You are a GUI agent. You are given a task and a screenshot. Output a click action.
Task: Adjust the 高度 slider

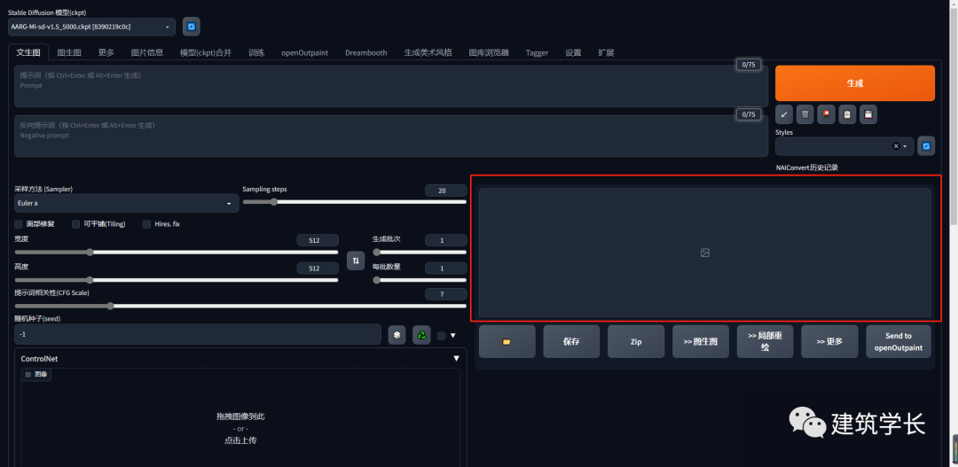coord(176,280)
